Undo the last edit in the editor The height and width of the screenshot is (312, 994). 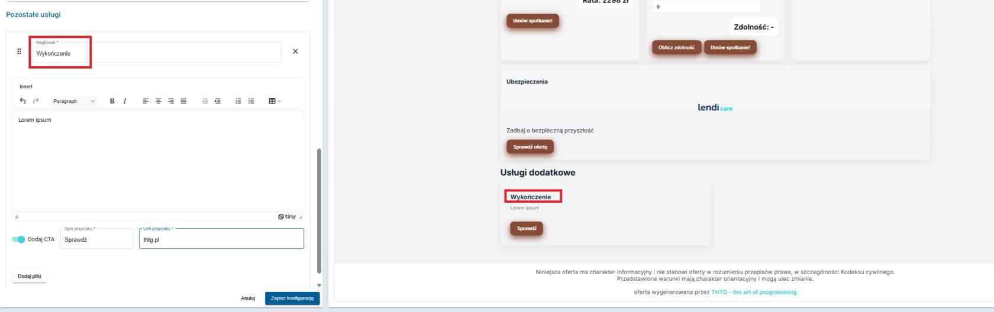[x=23, y=101]
